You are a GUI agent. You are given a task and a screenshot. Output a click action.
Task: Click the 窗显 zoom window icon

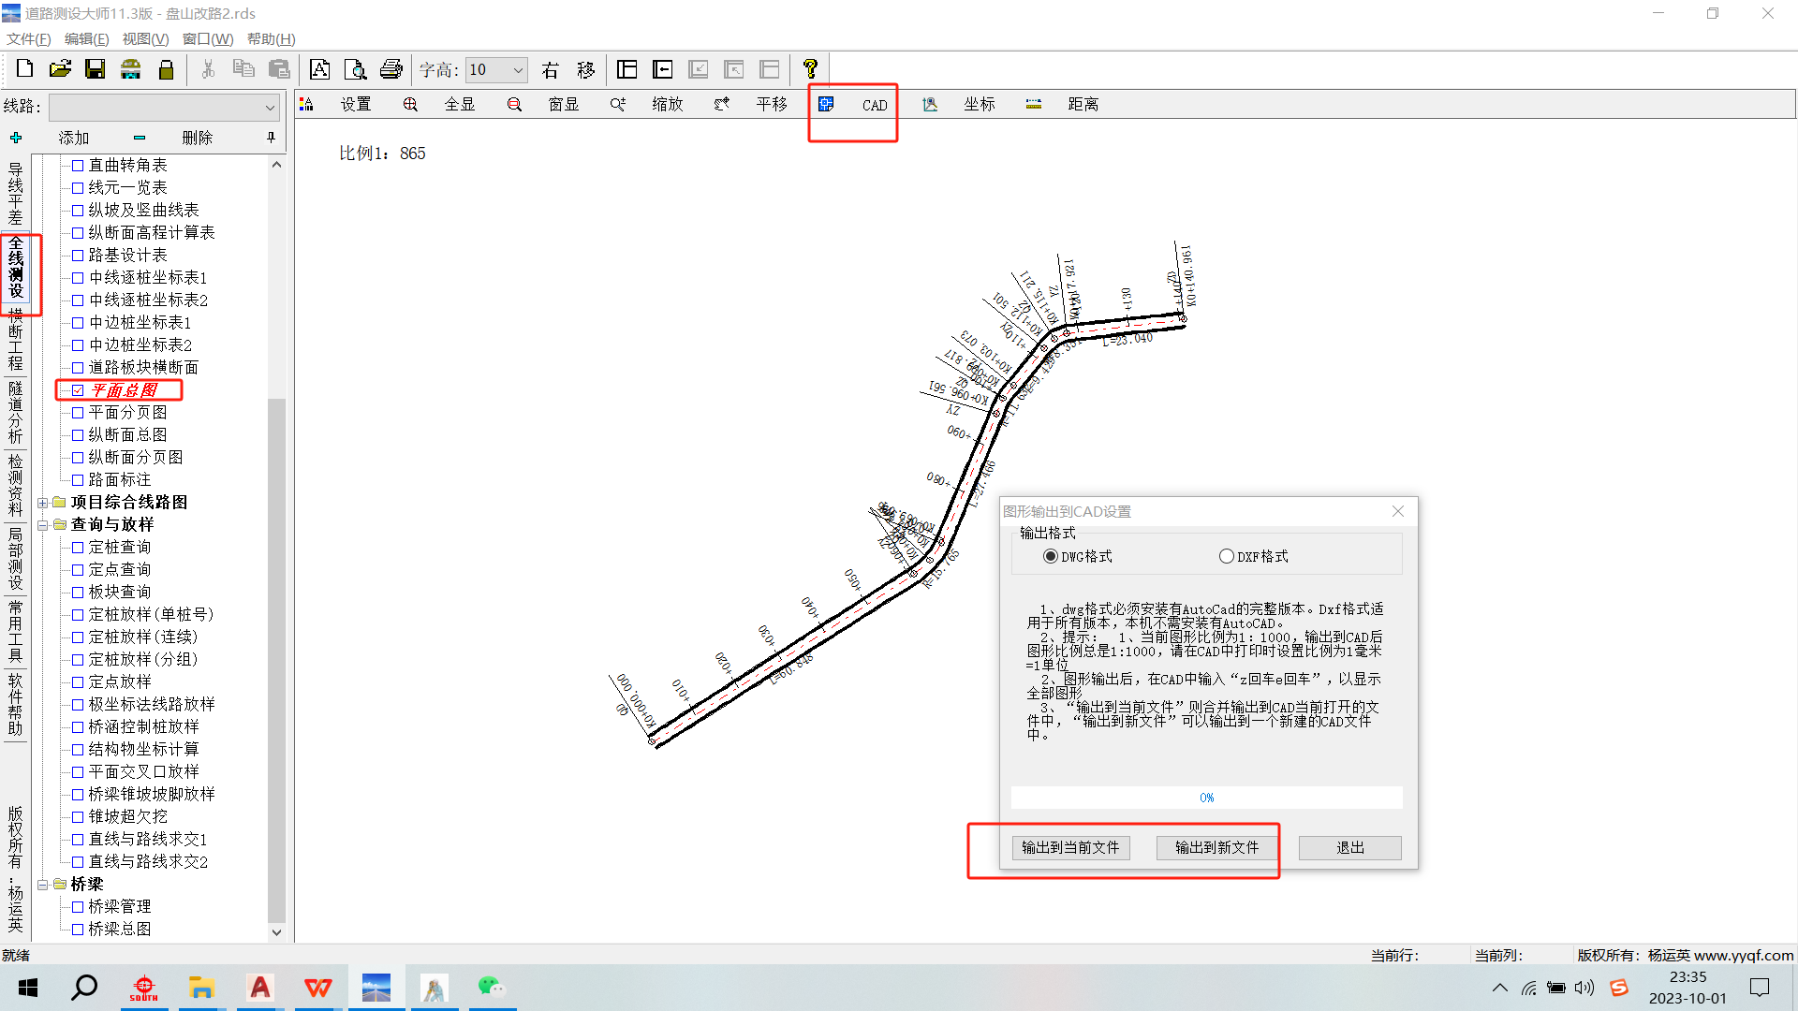click(514, 104)
